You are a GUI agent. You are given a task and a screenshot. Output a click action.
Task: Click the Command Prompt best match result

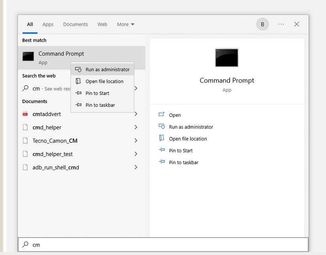pos(81,58)
